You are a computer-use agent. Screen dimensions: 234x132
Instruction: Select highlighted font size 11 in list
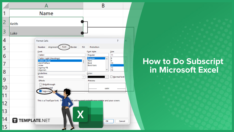(x=117, y=65)
